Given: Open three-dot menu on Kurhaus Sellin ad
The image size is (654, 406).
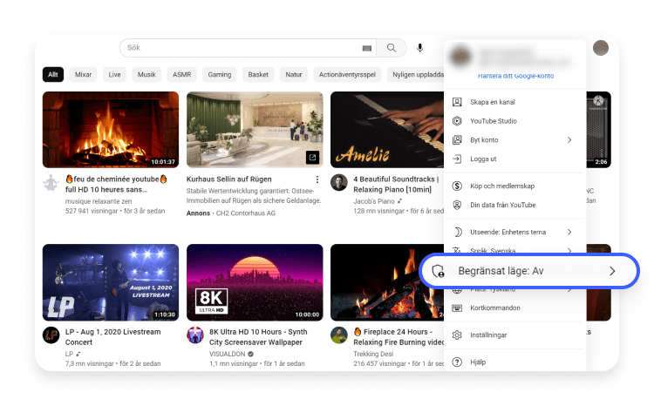Looking at the screenshot, I should point(317,179).
